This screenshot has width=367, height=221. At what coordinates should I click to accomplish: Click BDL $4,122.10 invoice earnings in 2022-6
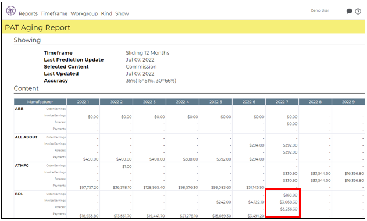[256, 202]
